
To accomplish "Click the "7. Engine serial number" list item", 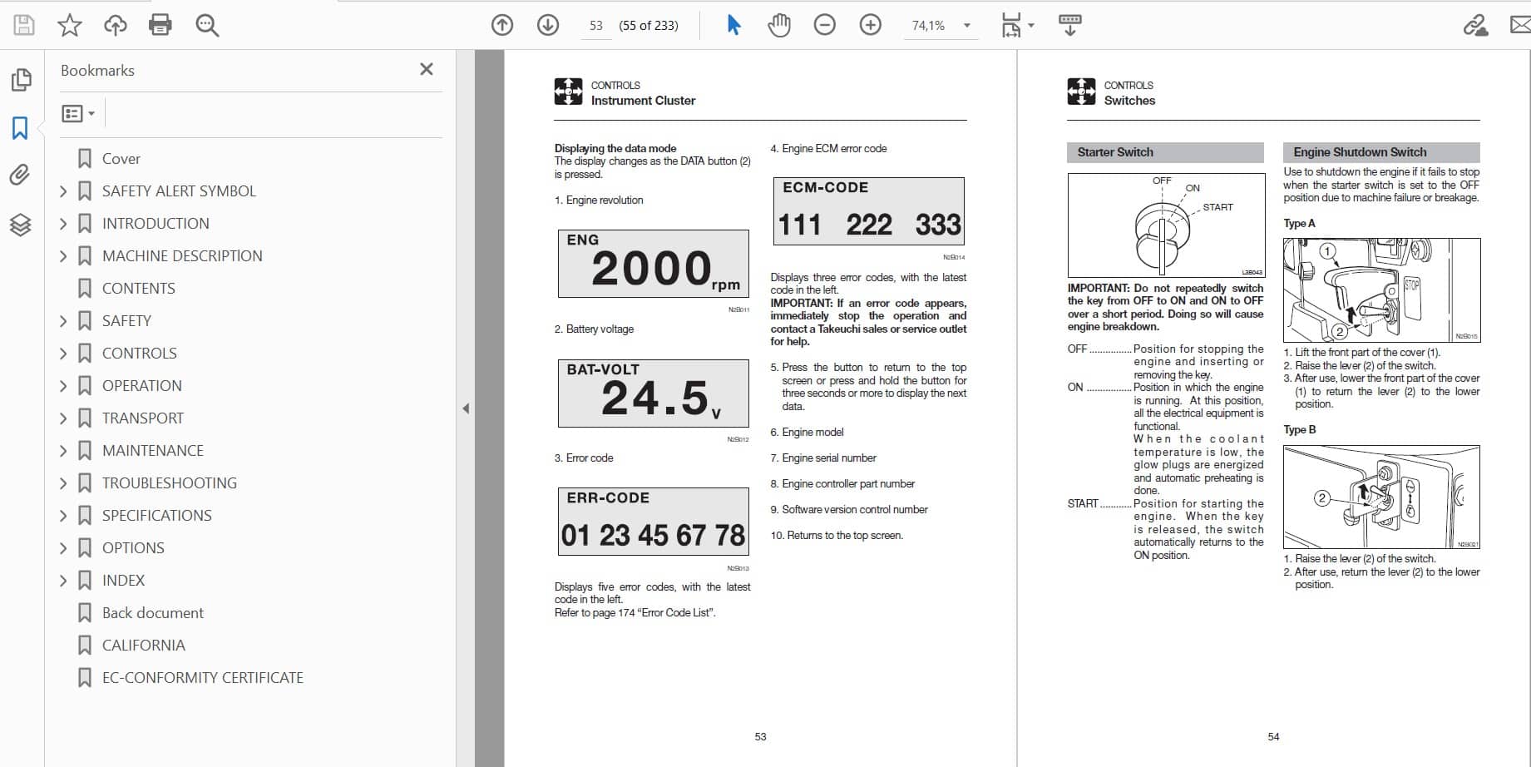I will (x=823, y=458).
